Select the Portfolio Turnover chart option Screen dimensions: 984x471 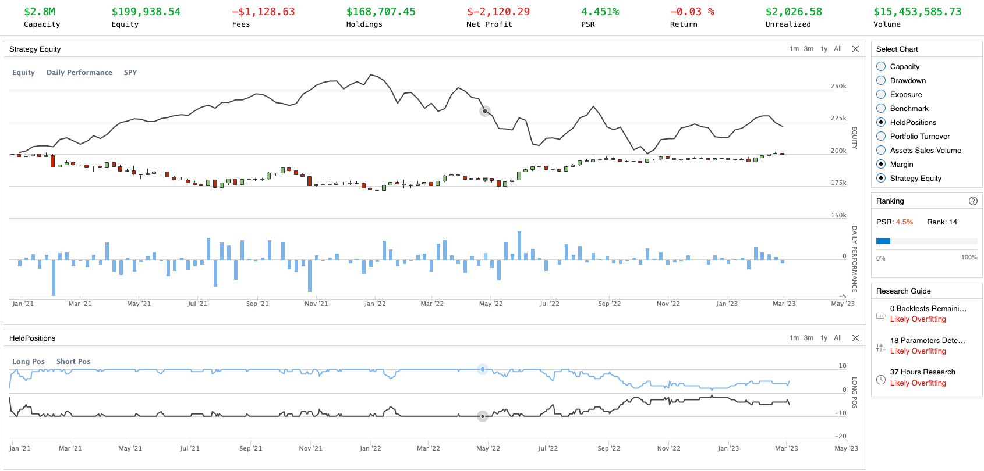881,137
